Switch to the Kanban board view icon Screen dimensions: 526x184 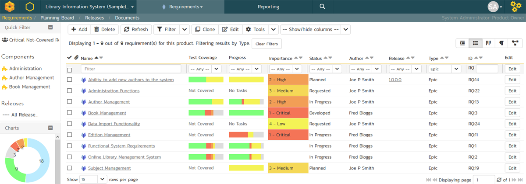tap(488, 43)
